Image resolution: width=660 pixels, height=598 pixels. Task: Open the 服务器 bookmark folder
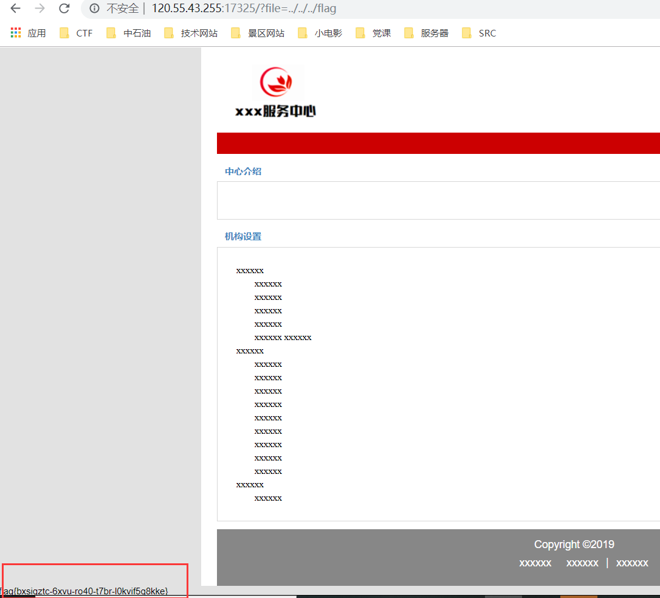(427, 33)
